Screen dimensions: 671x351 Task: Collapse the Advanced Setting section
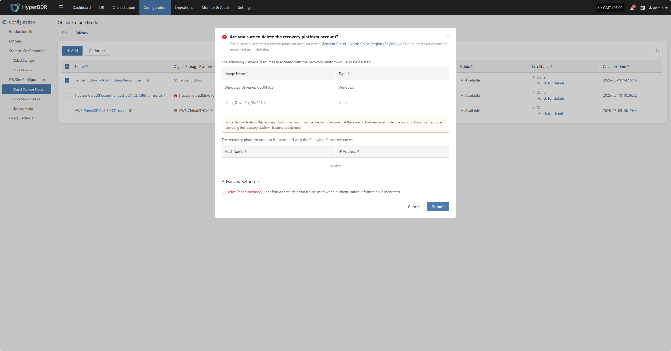point(240,182)
